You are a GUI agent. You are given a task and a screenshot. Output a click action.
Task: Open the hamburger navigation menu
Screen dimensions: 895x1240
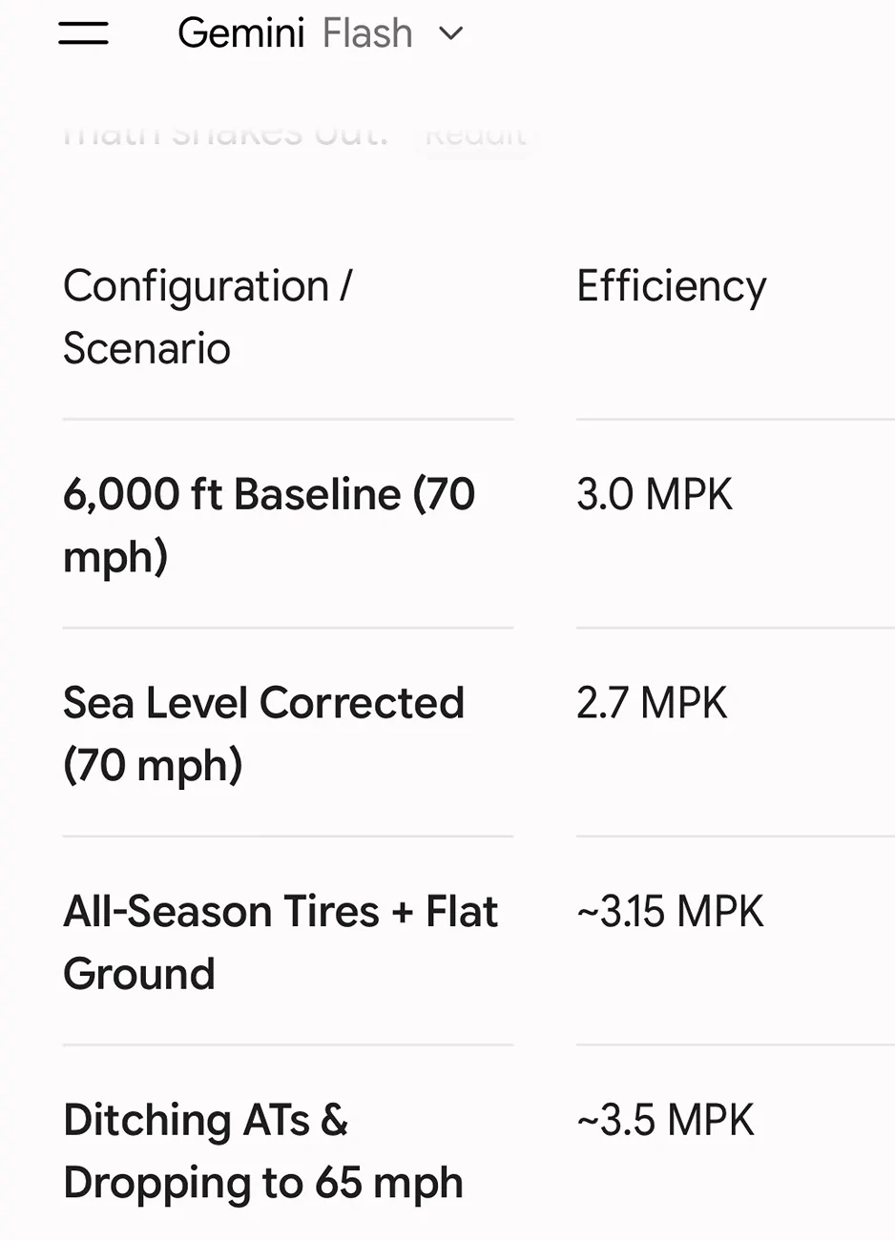tap(83, 33)
